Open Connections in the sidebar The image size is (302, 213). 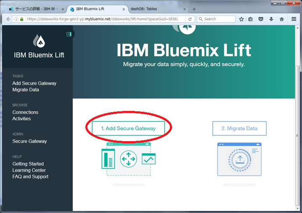pos(25,112)
